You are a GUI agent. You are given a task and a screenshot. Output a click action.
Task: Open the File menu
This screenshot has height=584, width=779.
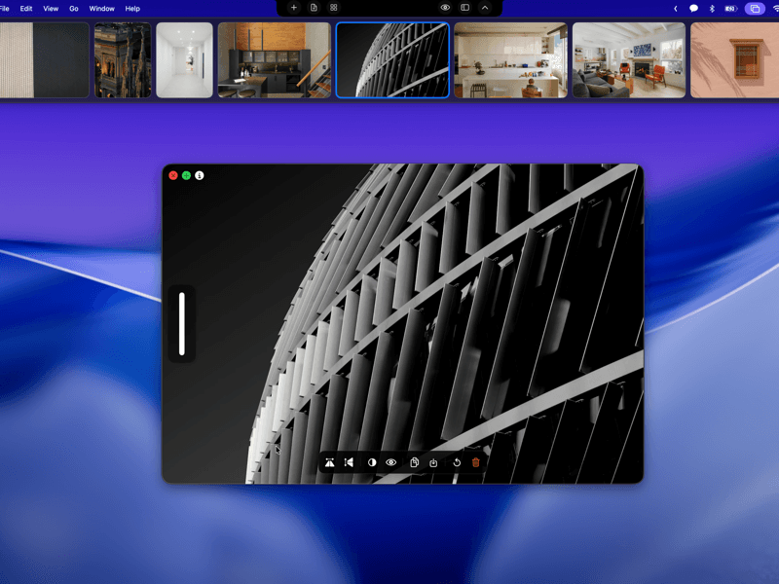pyautogui.click(x=6, y=8)
